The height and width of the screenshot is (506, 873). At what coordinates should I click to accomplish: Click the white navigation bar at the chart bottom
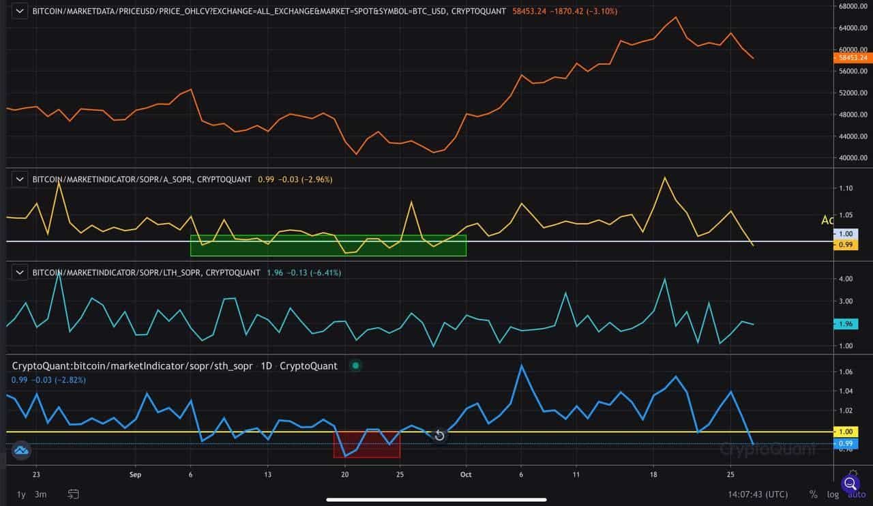tap(436, 500)
